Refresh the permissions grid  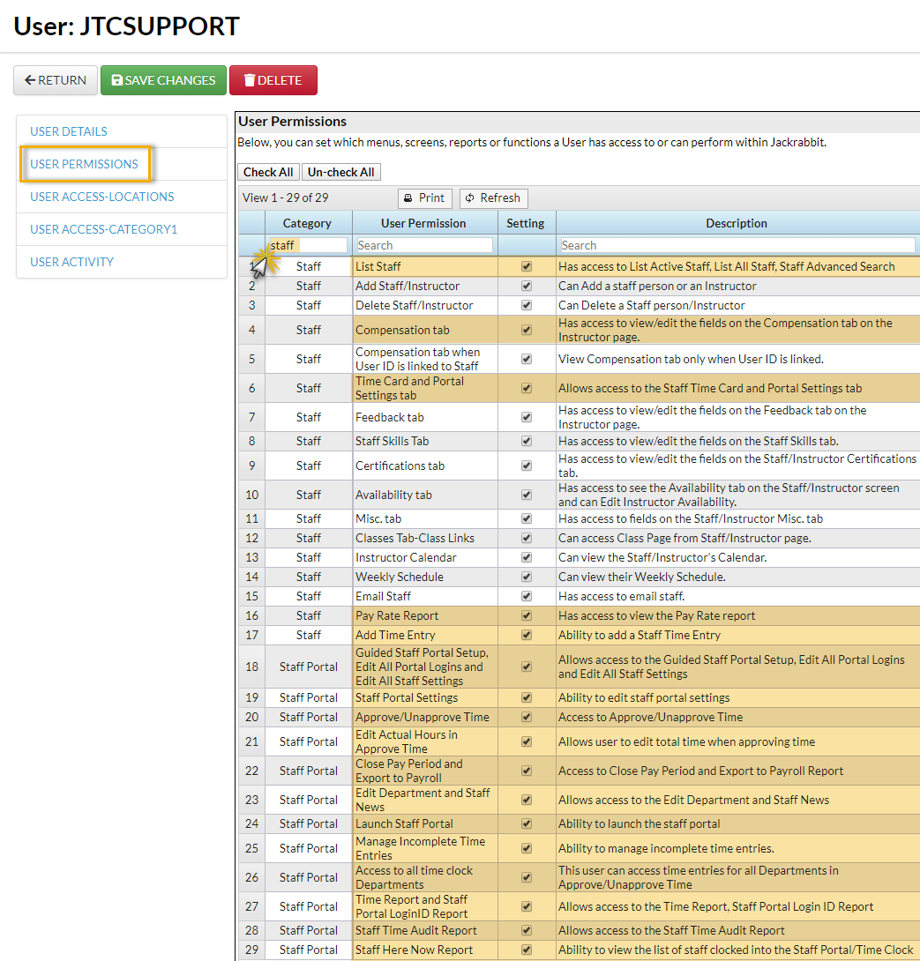493,198
